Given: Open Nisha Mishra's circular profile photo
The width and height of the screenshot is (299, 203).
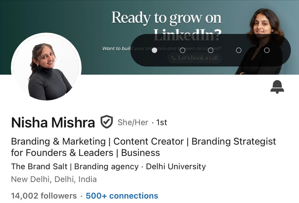Looking at the screenshot, I should pyautogui.click(x=46, y=68).
